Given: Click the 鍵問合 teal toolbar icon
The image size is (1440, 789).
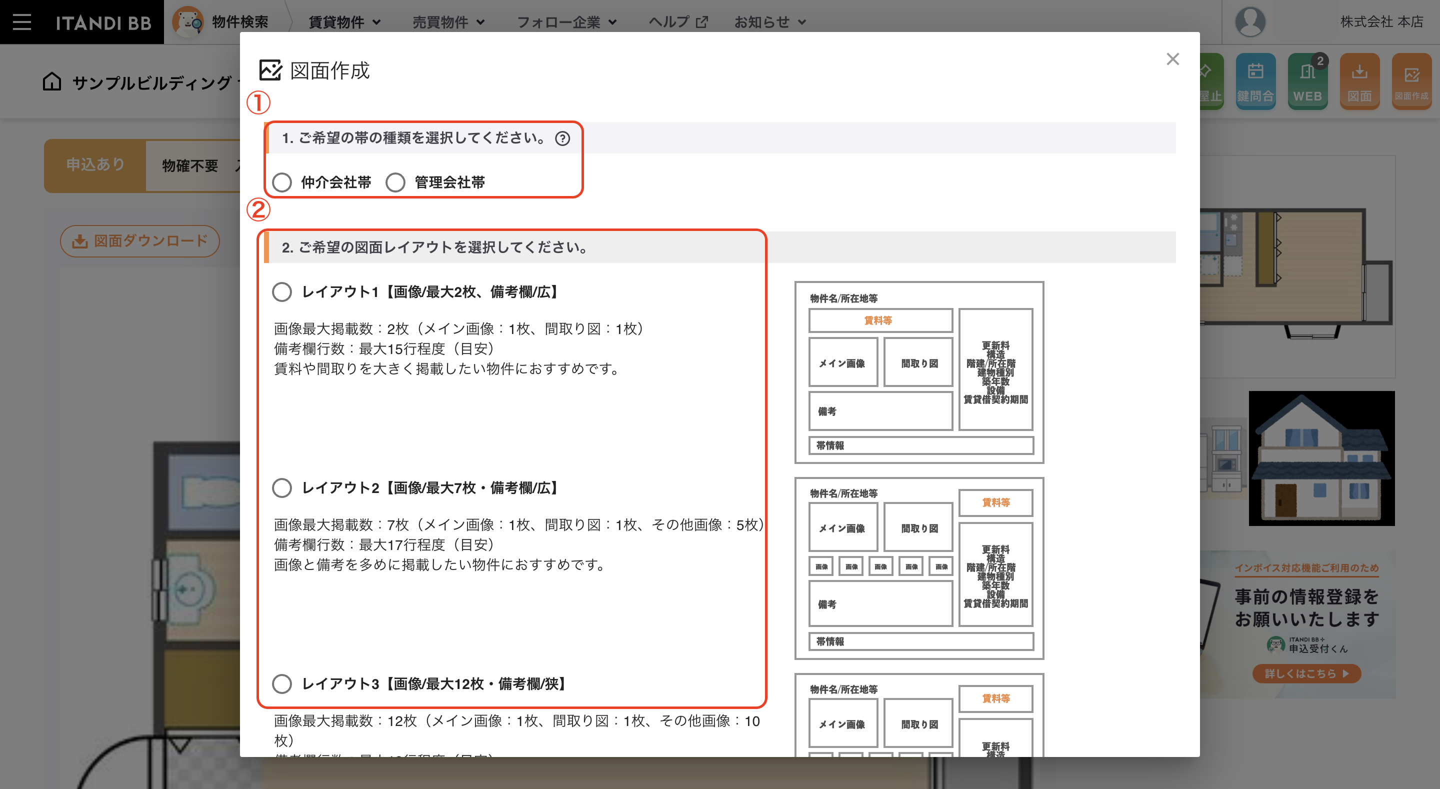Looking at the screenshot, I should 1255,81.
